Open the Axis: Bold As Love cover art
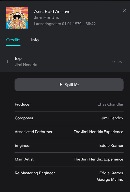The height and width of the screenshot is (192, 130). click(x=17, y=18)
